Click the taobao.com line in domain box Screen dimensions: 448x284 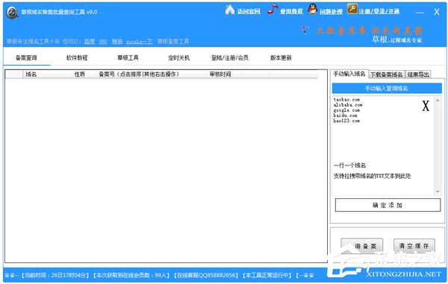346,100
